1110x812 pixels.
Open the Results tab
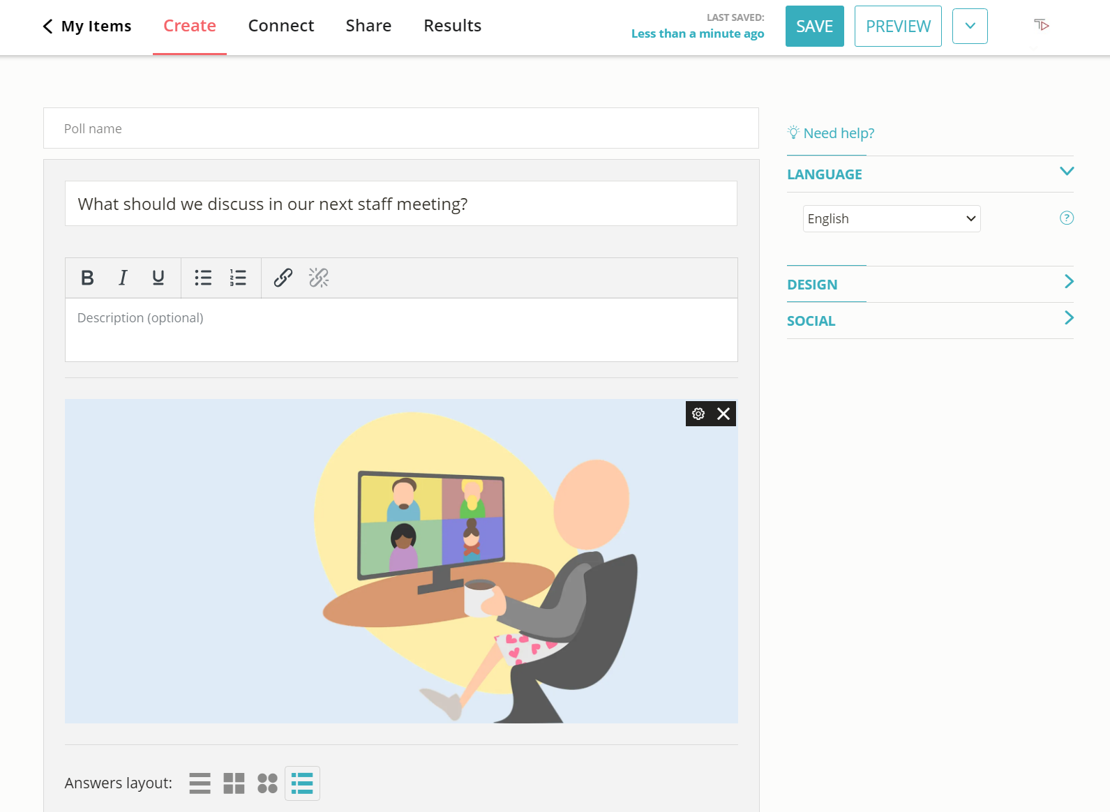point(452,26)
